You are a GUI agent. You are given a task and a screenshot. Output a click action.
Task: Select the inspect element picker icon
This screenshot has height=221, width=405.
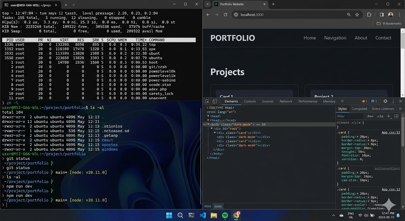point(207,101)
